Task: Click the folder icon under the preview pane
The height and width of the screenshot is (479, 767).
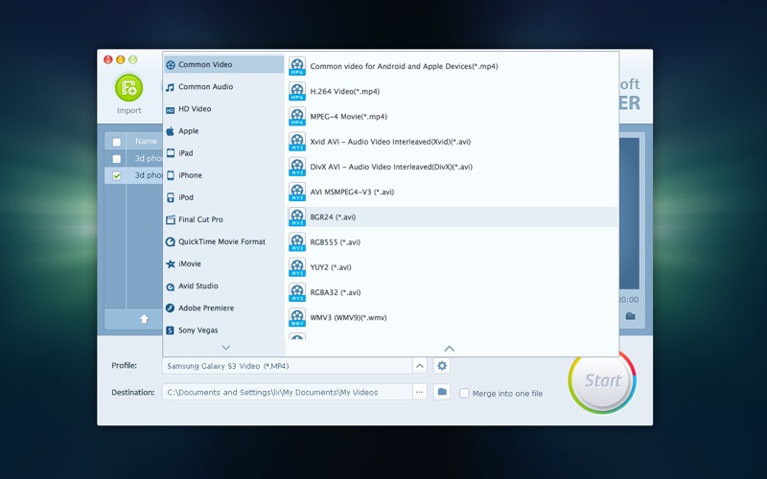Action: click(x=631, y=316)
